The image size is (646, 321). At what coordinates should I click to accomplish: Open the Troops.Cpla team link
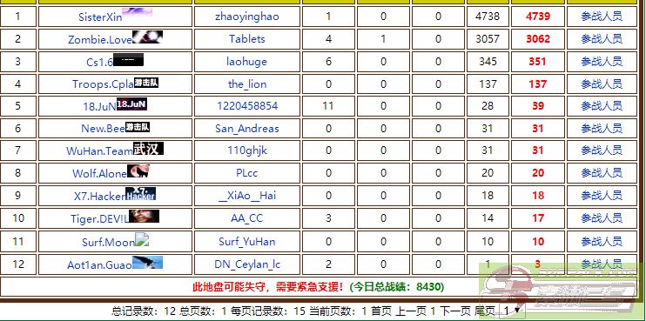coord(103,84)
